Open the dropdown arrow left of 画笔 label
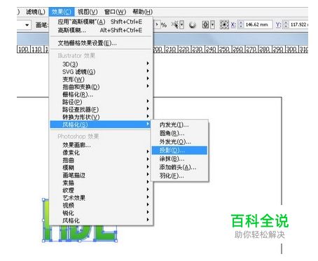 click(27, 25)
